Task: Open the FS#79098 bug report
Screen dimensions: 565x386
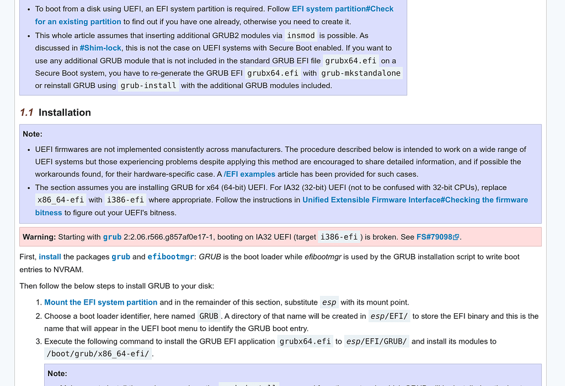Action: [x=436, y=237]
